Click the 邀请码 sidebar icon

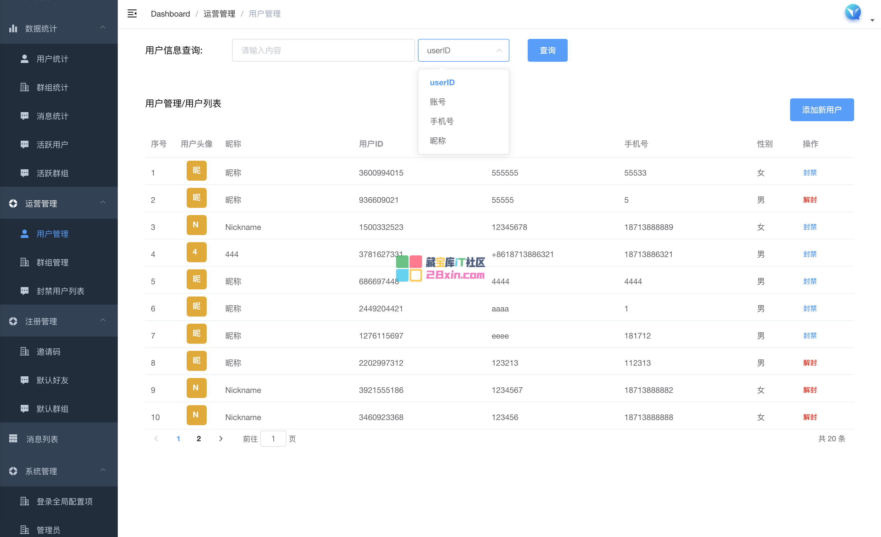[24, 351]
